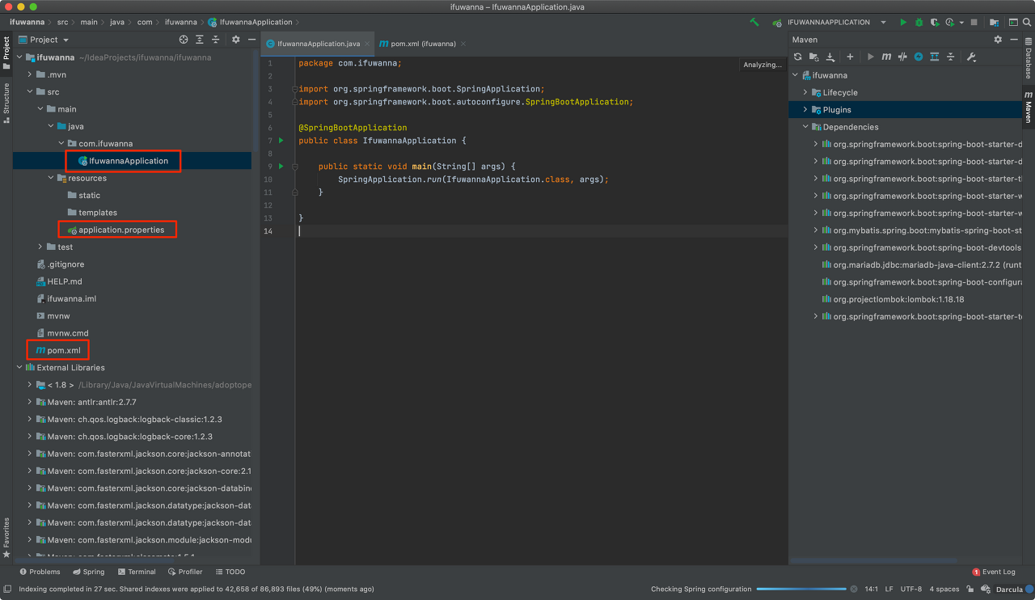
Task: Expand Maven Plugins node
Action: [805, 109]
